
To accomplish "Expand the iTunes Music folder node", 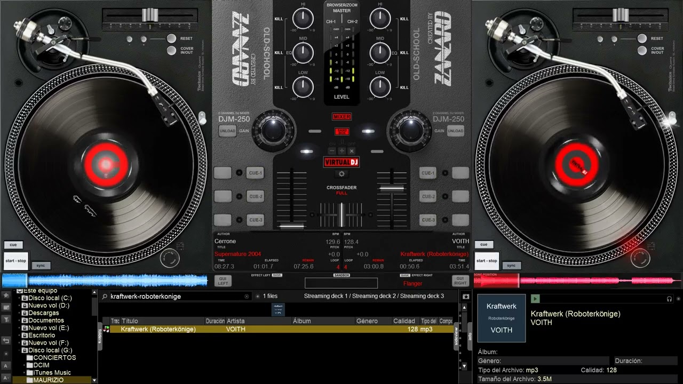I will (25, 373).
